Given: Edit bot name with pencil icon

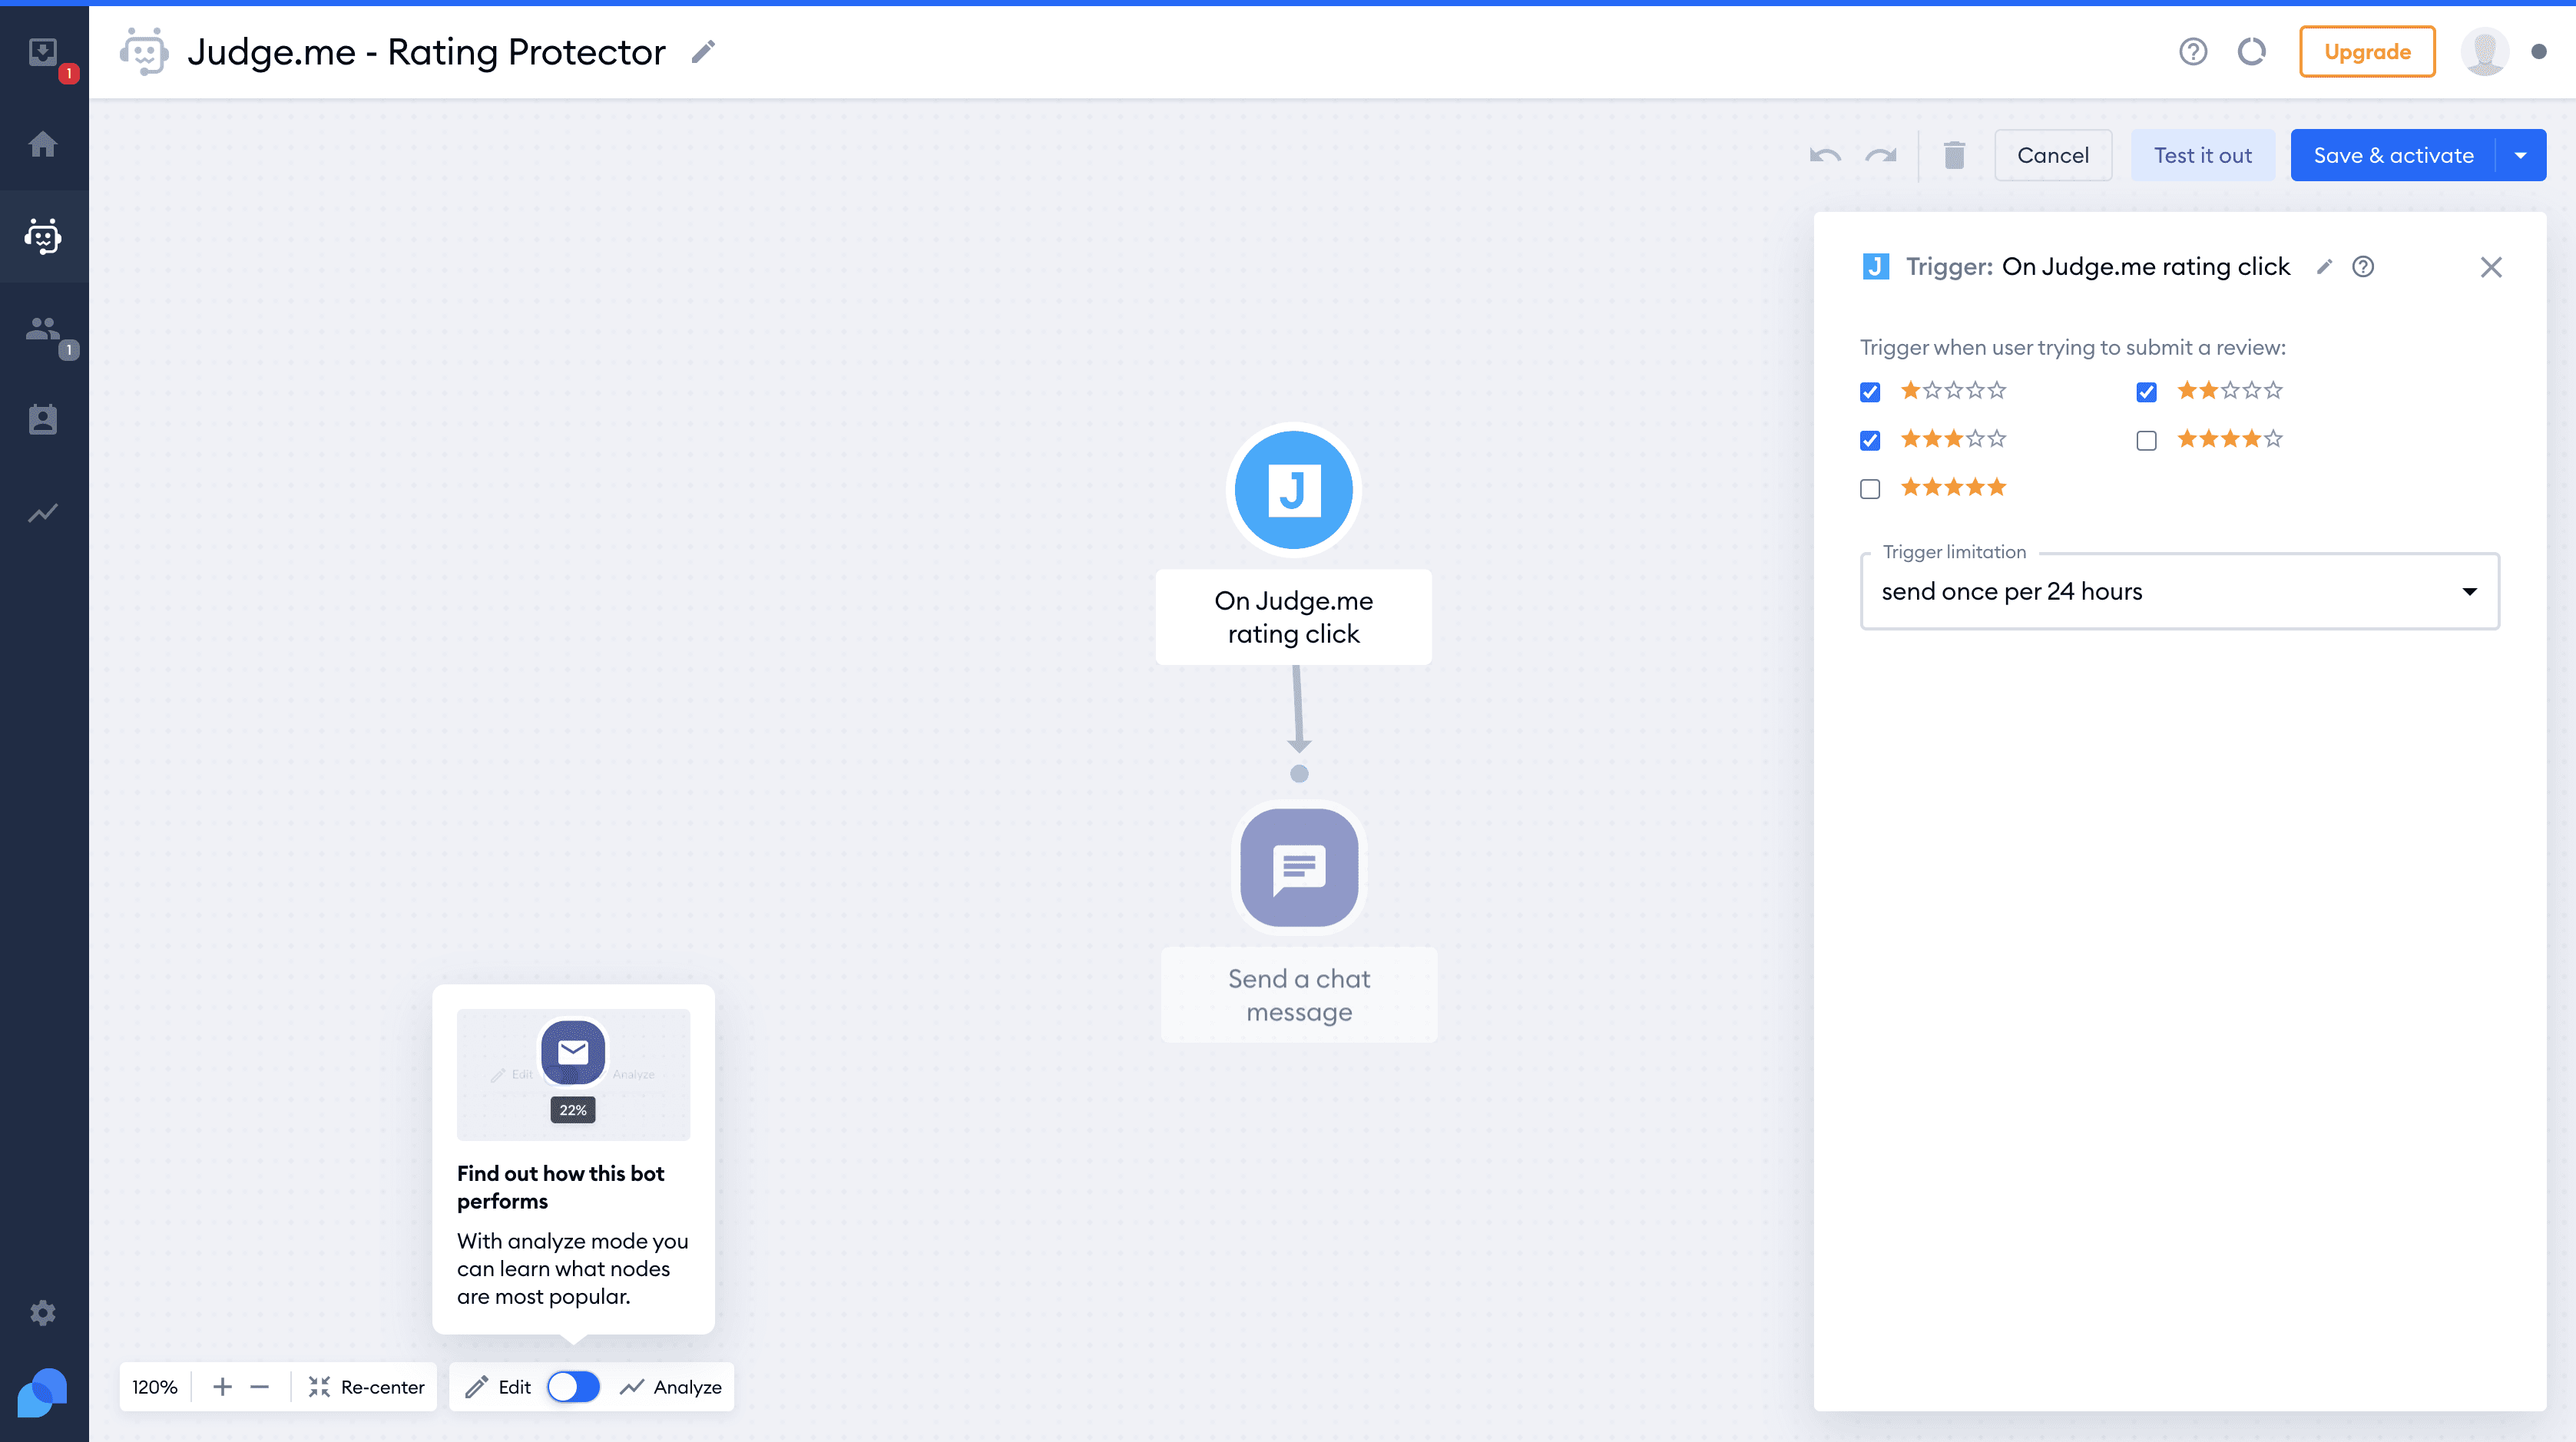Looking at the screenshot, I should [x=703, y=52].
